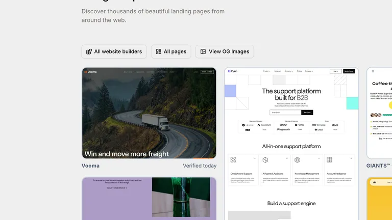Click the Vooma logo in the preview

coord(90,72)
